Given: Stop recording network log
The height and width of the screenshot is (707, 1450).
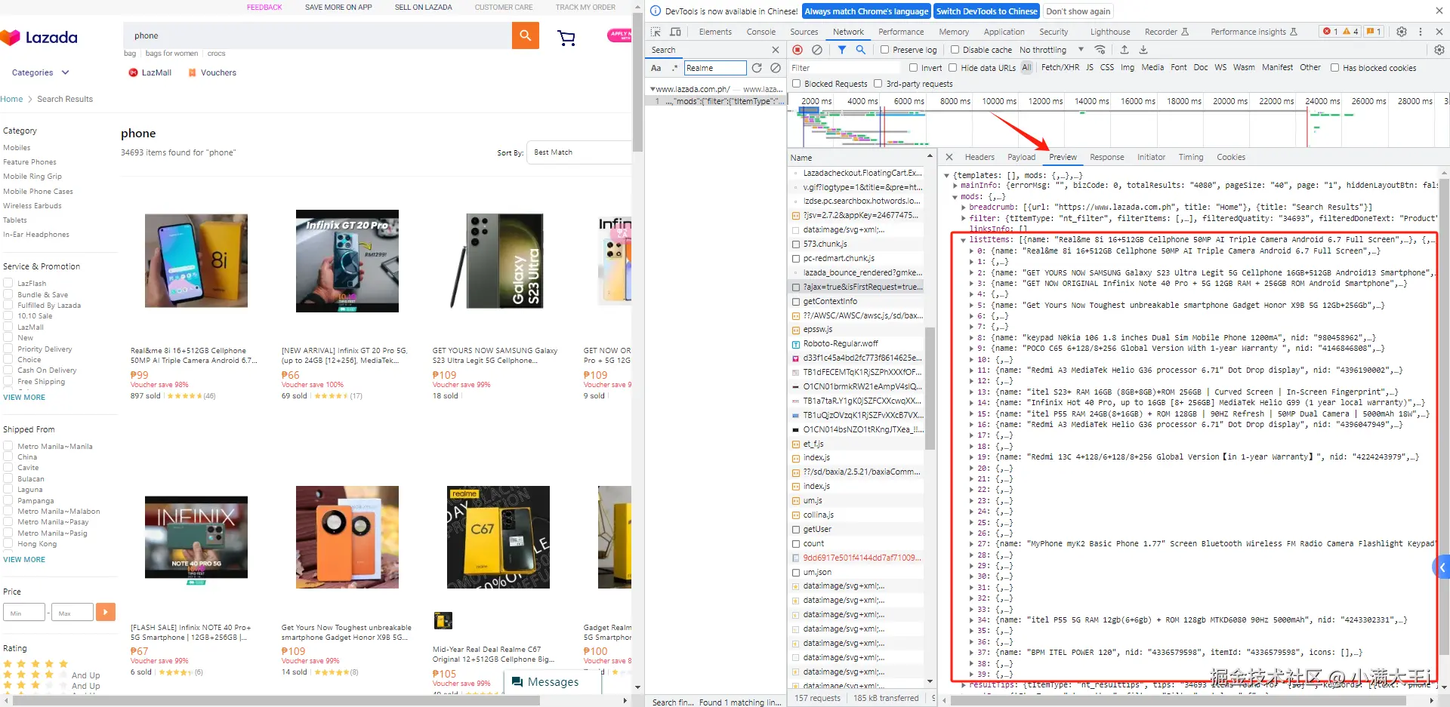Looking at the screenshot, I should [x=797, y=50].
